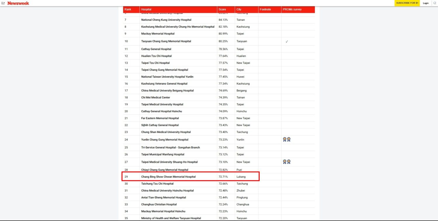
Task: Click award ribbons for Yunlin Chang Gung
Action: tap(286, 139)
